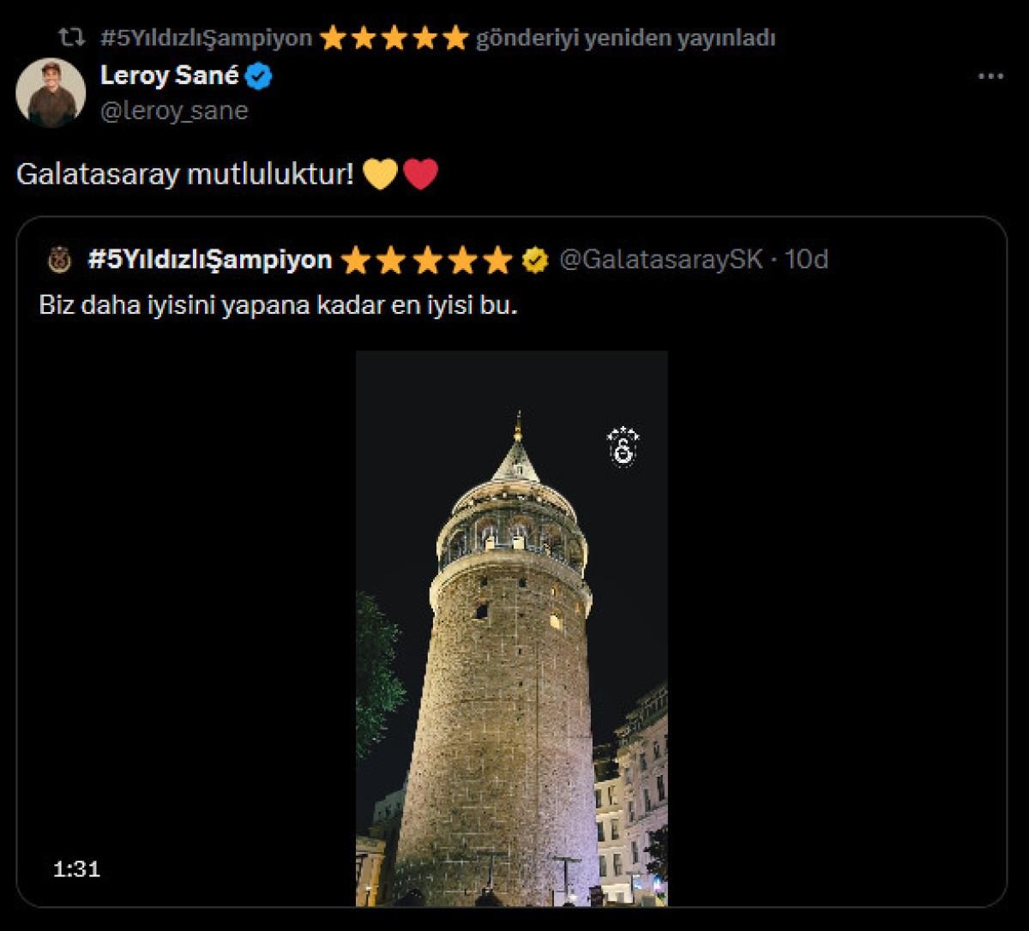Play the Galata Tower video
1029x931 pixels.
(x=511, y=628)
